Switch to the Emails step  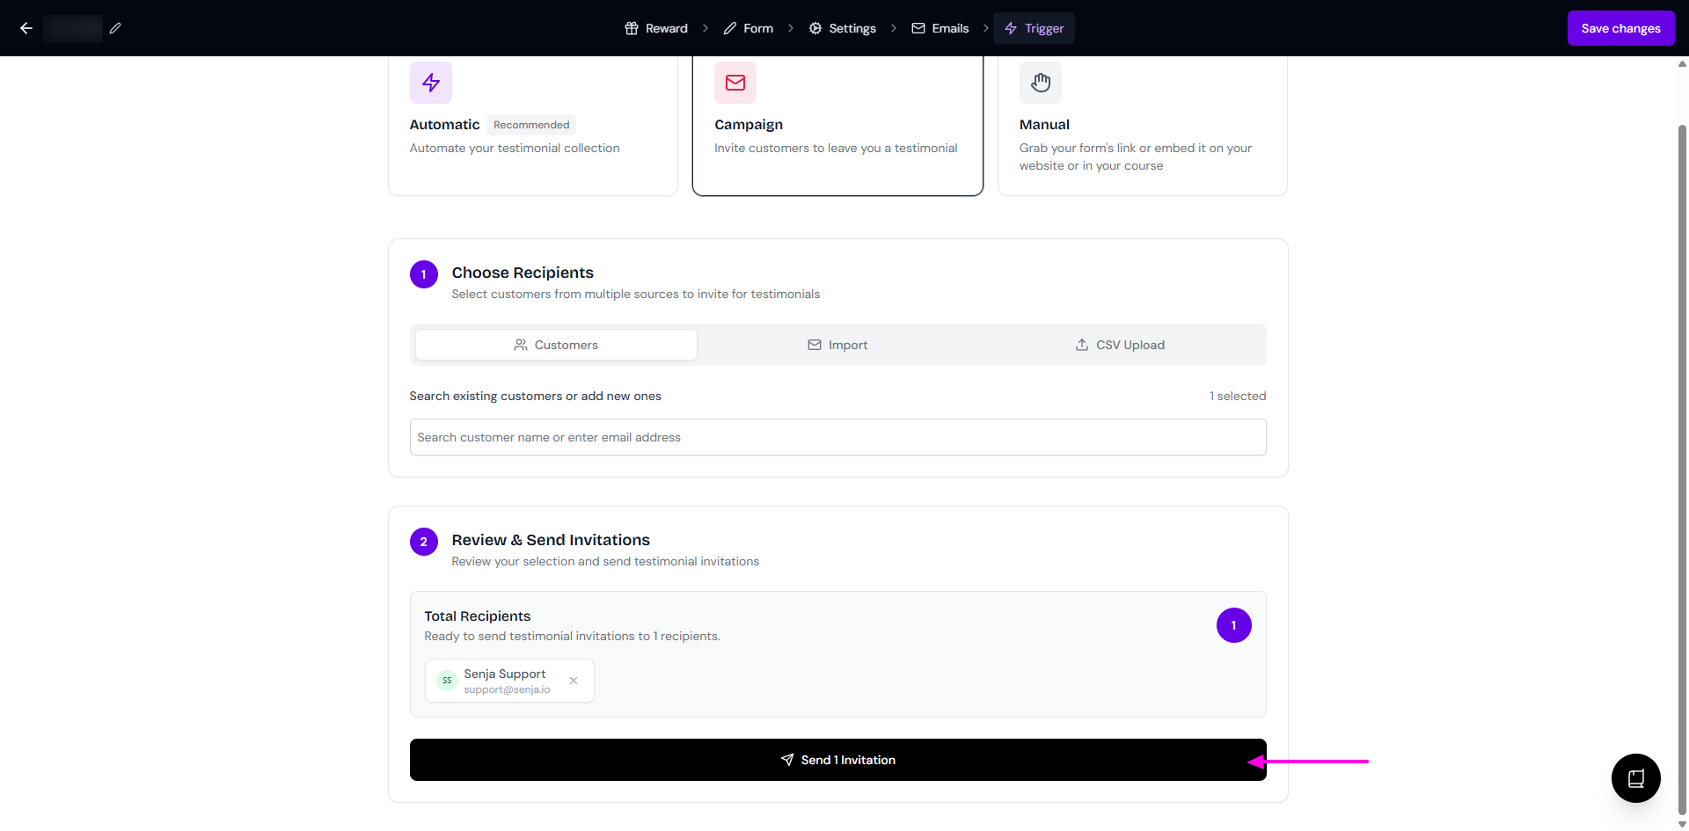point(940,28)
